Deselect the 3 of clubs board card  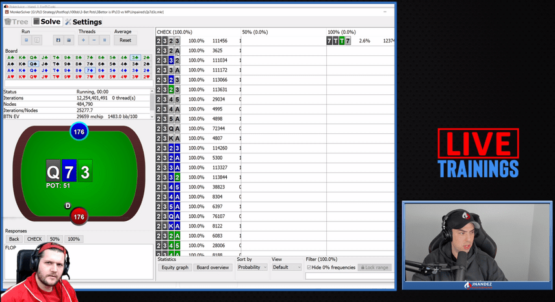coord(135,57)
